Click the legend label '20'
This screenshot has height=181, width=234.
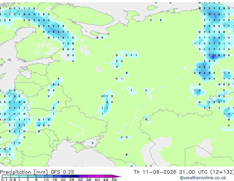coord(63,180)
